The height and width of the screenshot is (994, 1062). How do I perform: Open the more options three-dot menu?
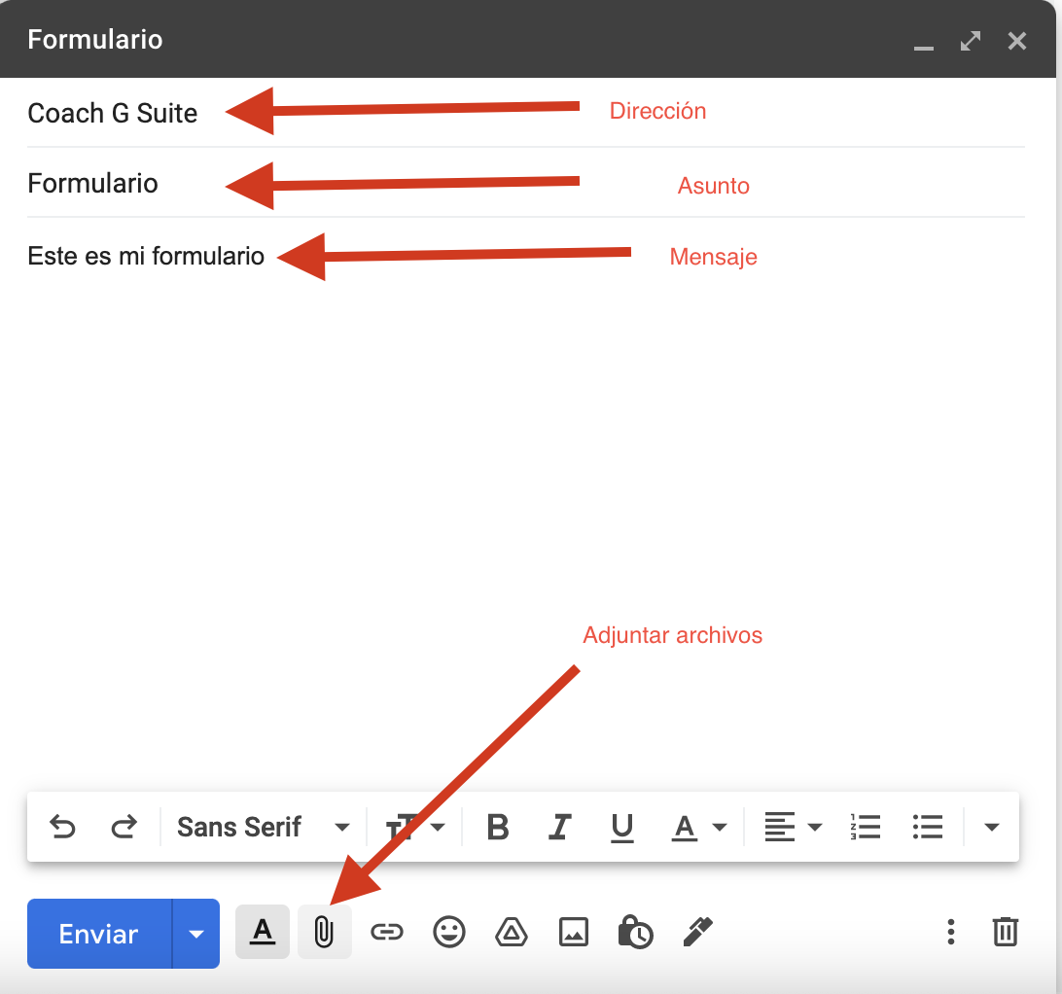pos(951,932)
